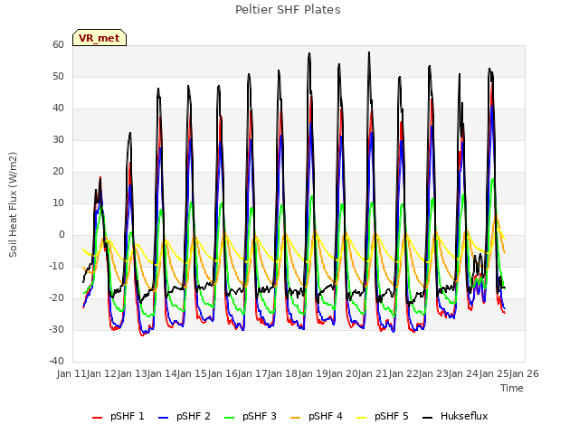Select the pSHF 5 legend label
The height and width of the screenshot is (434, 579).
392,416
